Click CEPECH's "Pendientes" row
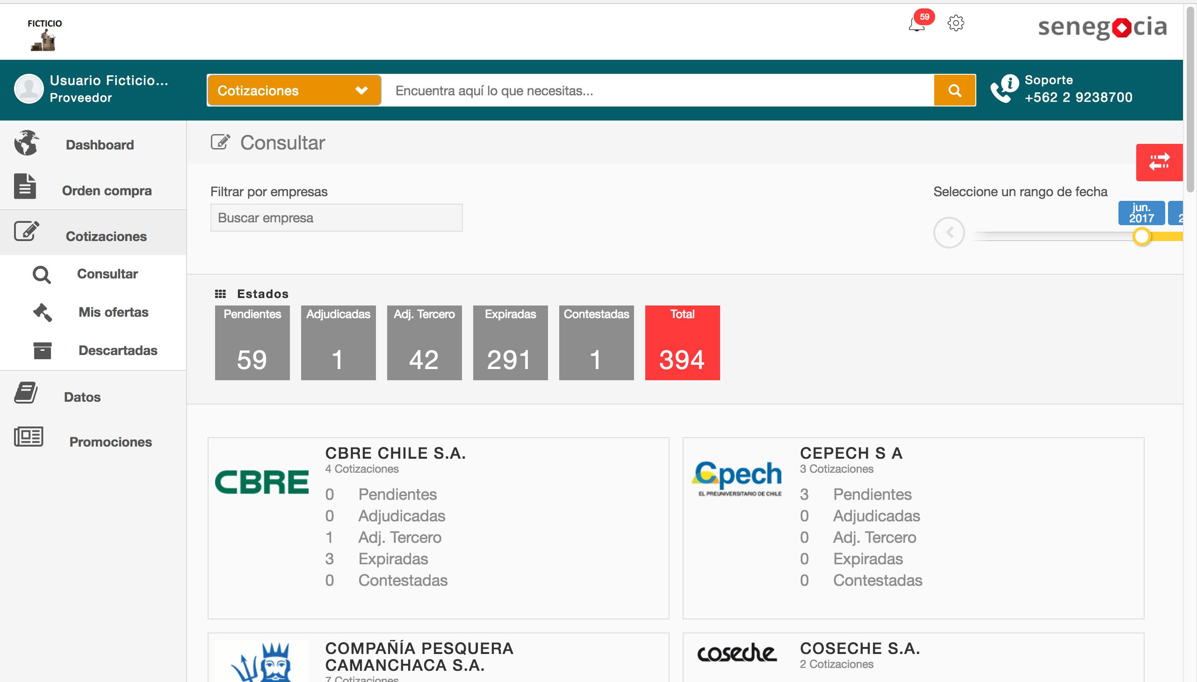The image size is (1197, 682). tap(856, 494)
